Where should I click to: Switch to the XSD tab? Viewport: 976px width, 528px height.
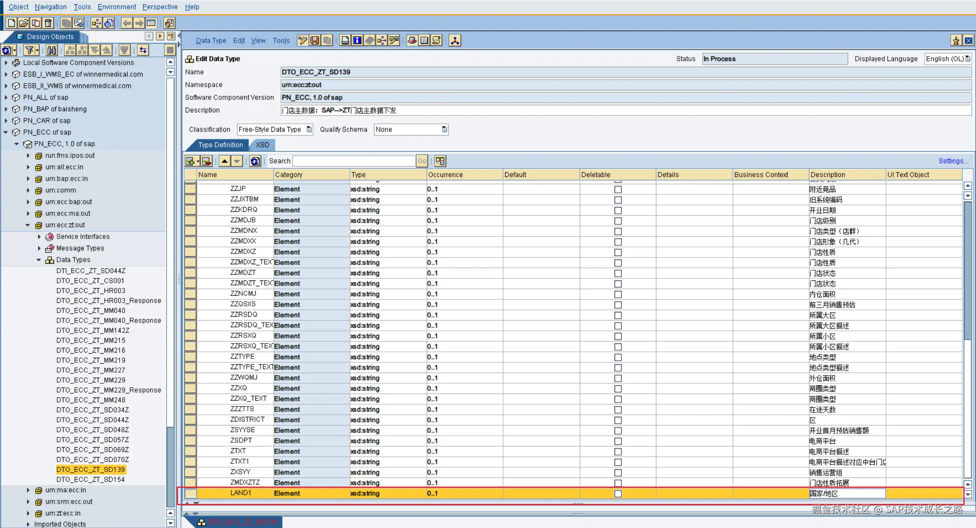click(262, 145)
